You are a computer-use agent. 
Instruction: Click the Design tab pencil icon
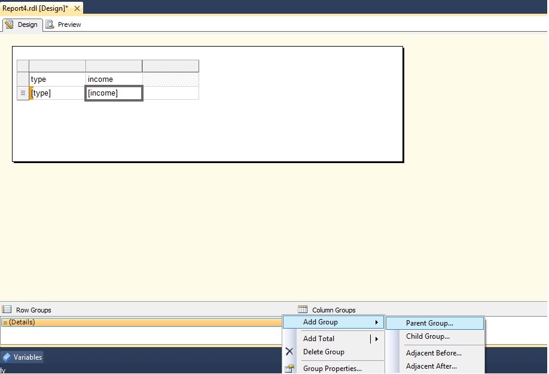click(10, 24)
